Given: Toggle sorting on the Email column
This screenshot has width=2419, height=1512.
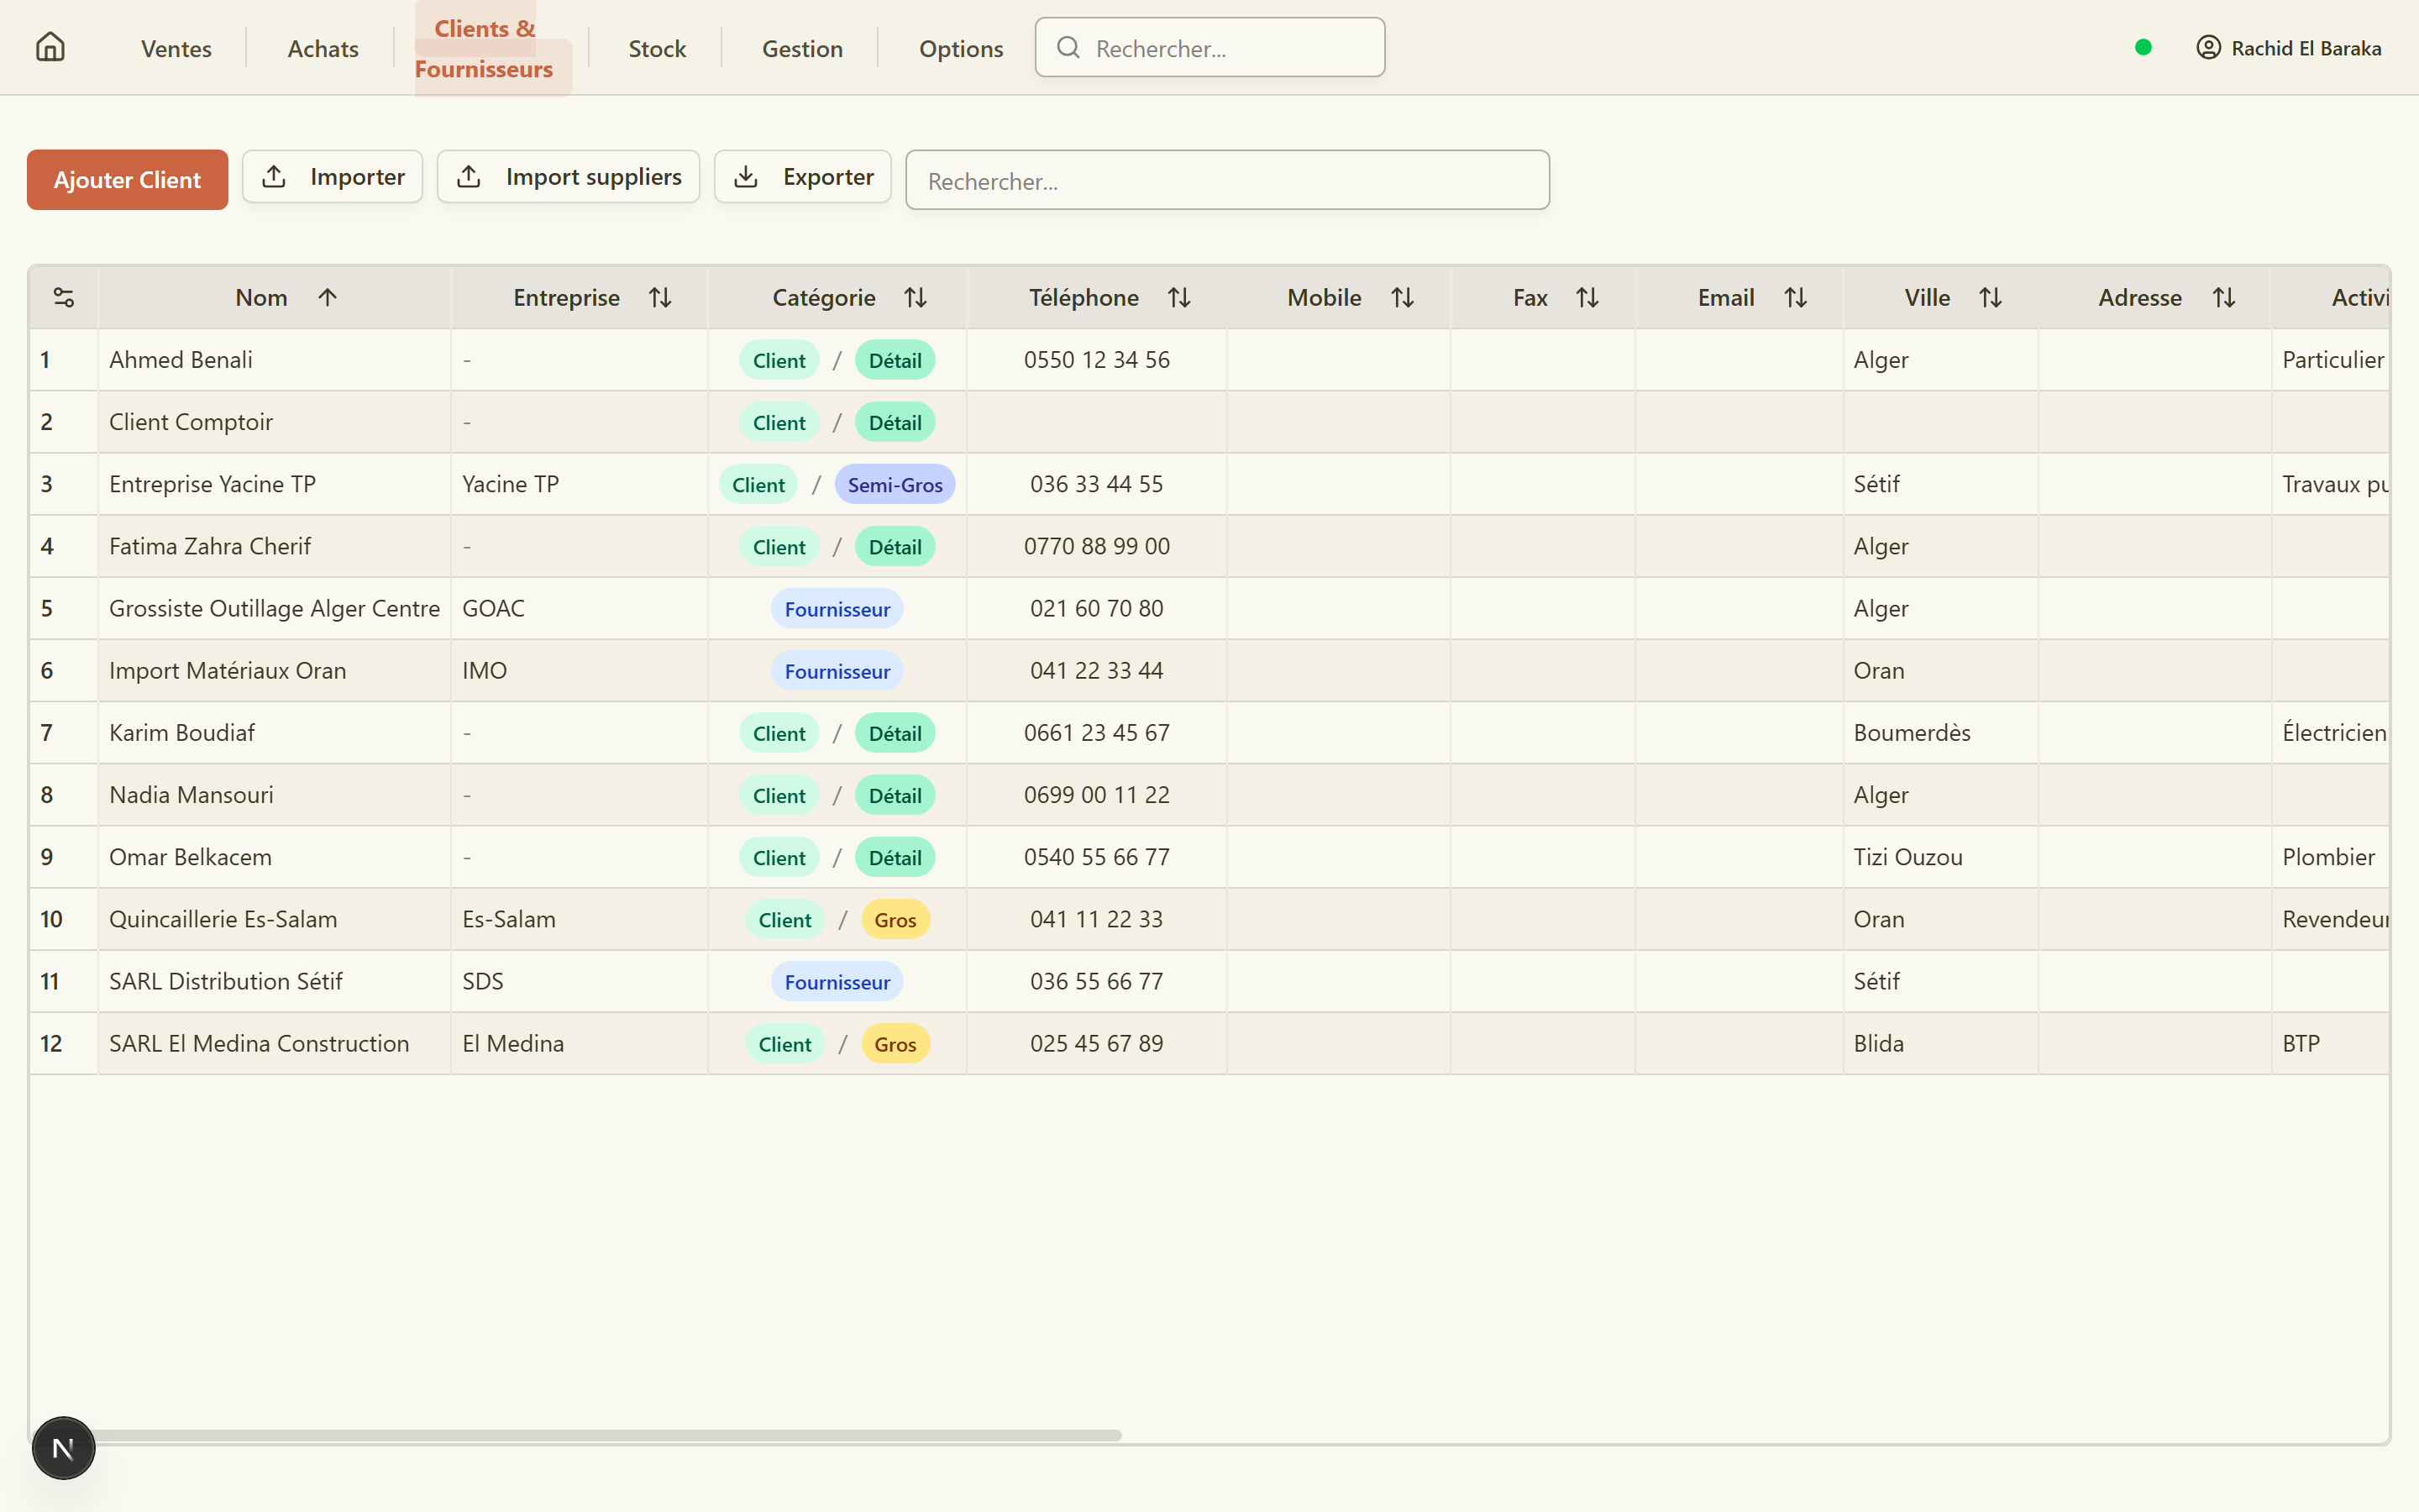Looking at the screenshot, I should (1795, 297).
